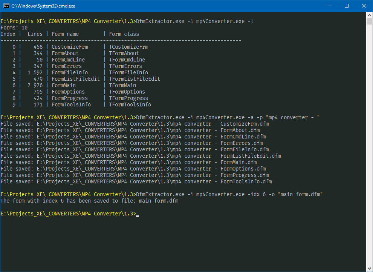The image size is (373, 272).
Task: Click the 'TFormAbout' class name
Action: (x=124, y=53)
